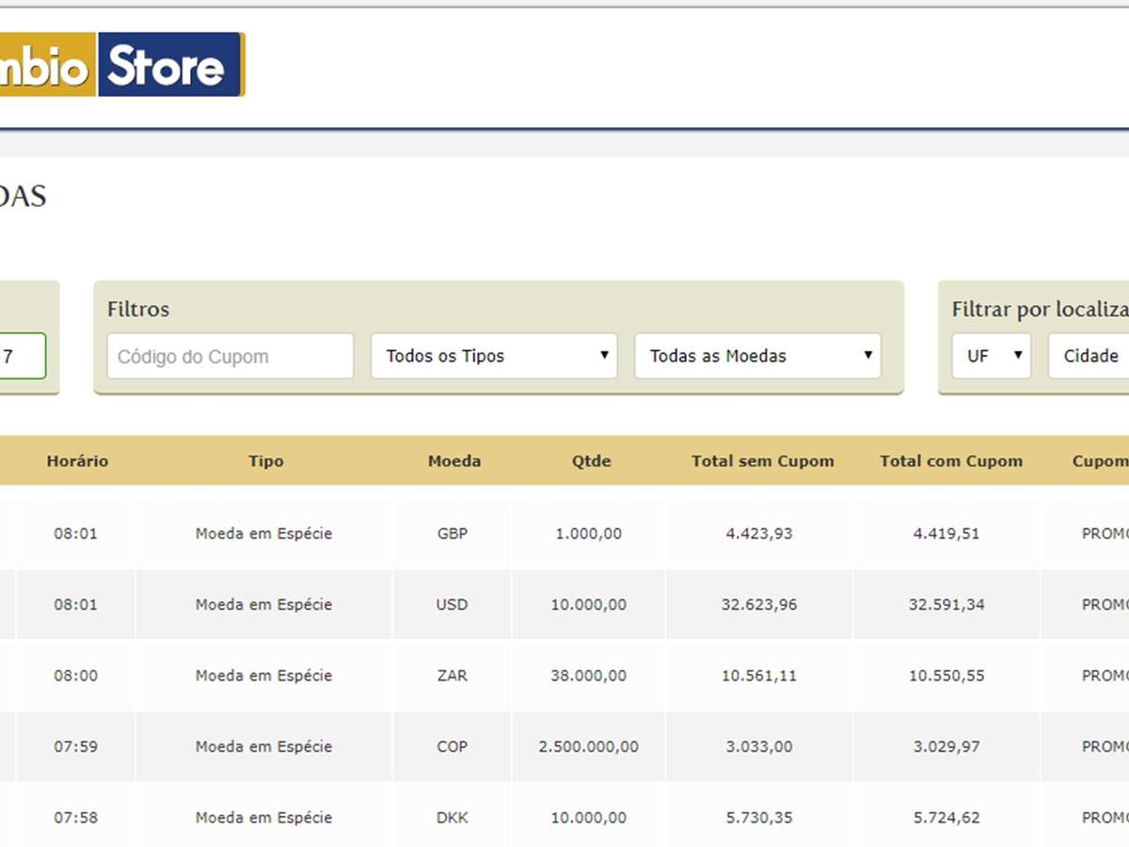Screen dimensions: 1129x847
Task: Click the ZAR row's 38.000,00 quantity
Action: coord(588,676)
